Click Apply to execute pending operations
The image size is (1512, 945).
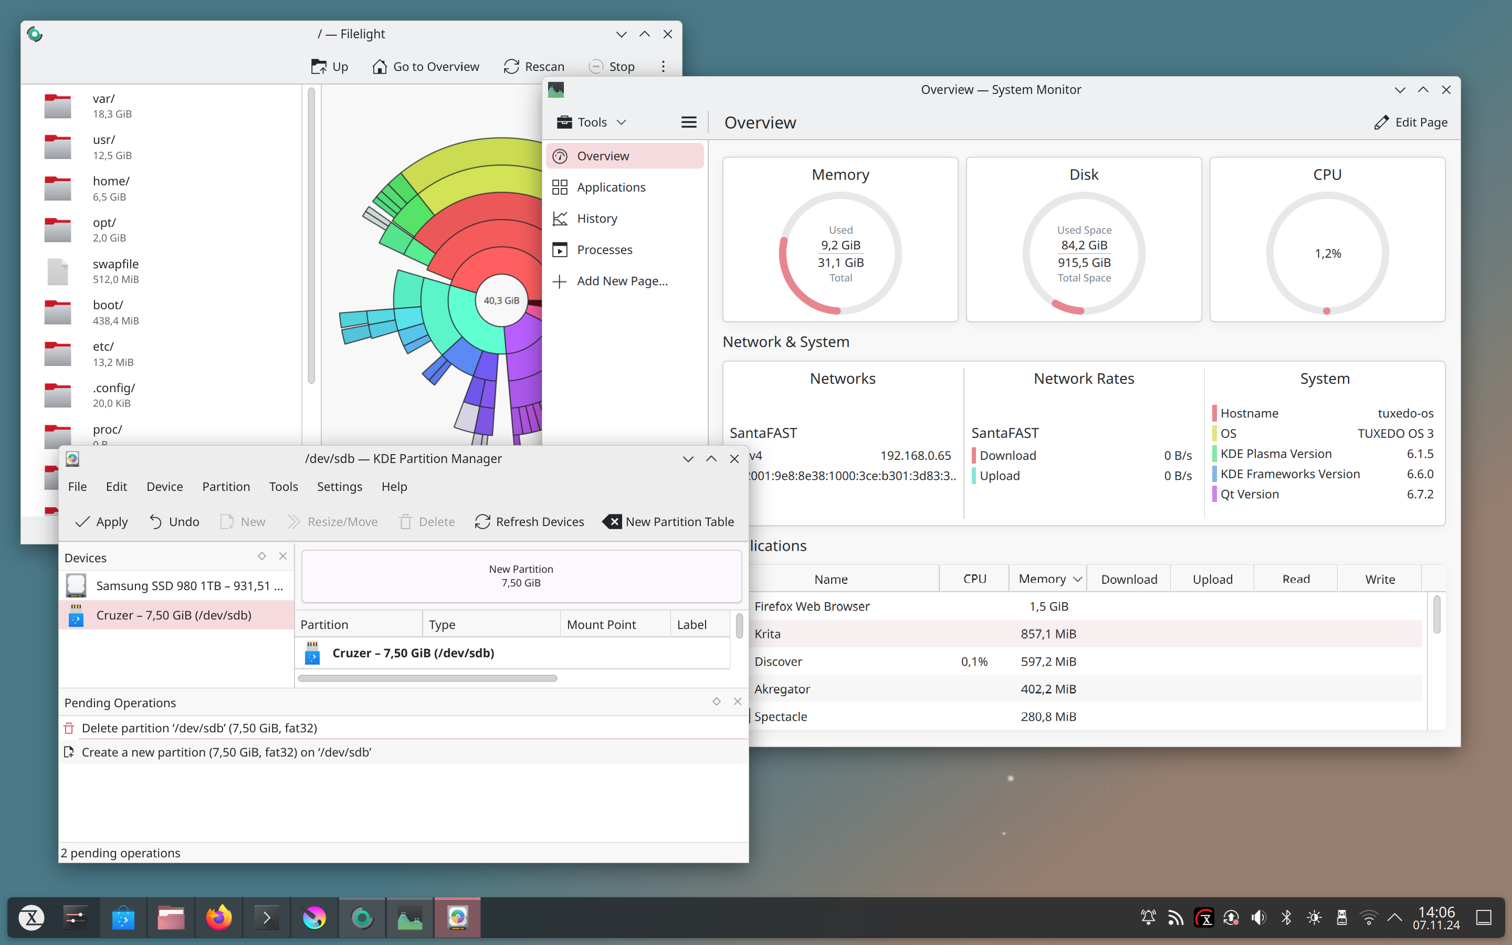point(100,520)
